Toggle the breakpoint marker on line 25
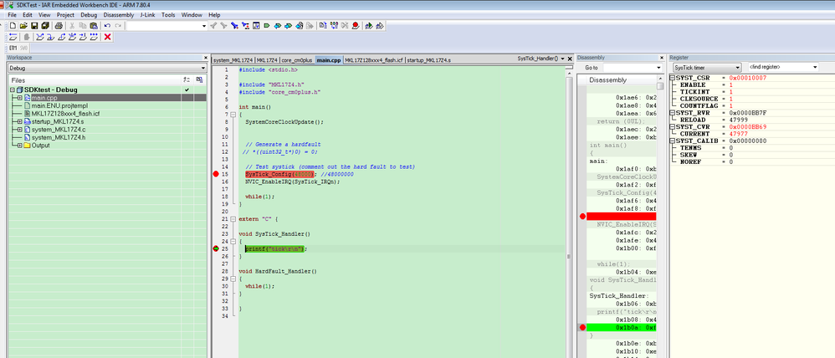Screen dimensions: 835x358 pos(216,248)
